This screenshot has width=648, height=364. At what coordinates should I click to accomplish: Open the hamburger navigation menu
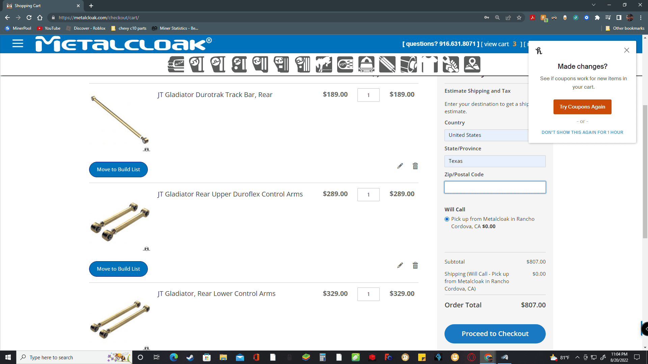click(x=18, y=43)
